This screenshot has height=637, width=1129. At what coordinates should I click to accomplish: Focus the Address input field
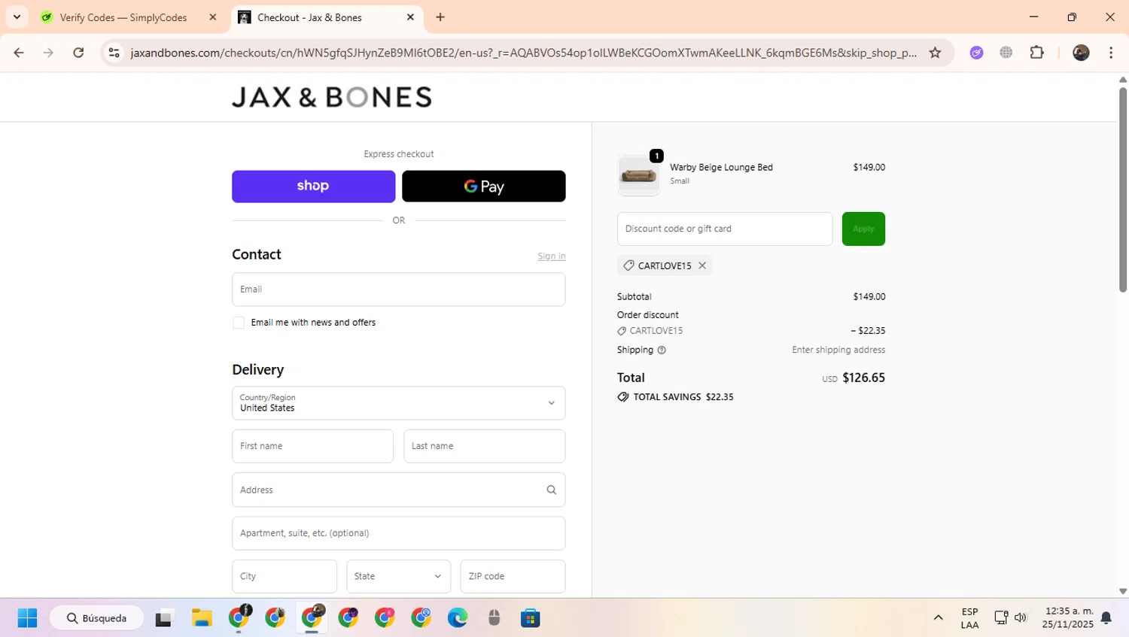(x=399, y=490)
